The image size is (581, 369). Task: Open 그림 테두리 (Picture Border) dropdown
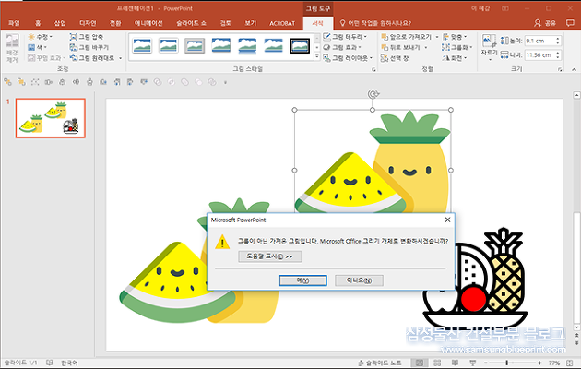pyautogui.click(x=345, y=37)
